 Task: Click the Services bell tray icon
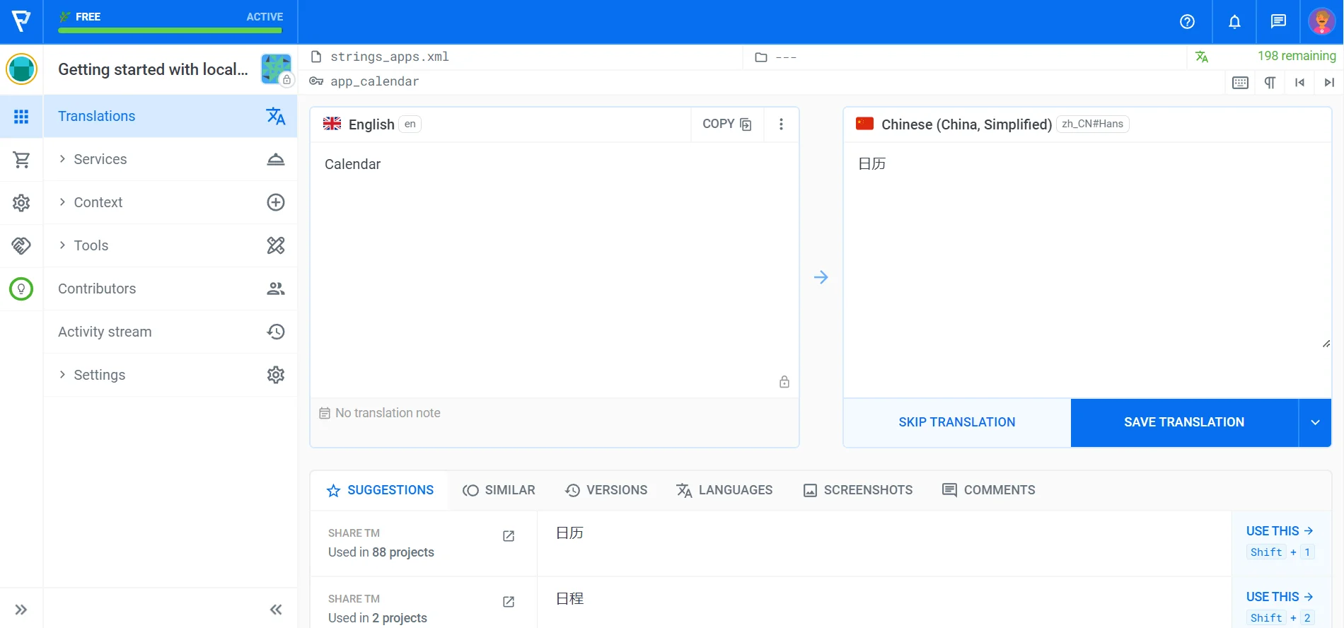pyautogui.click(x=276, y=159)
